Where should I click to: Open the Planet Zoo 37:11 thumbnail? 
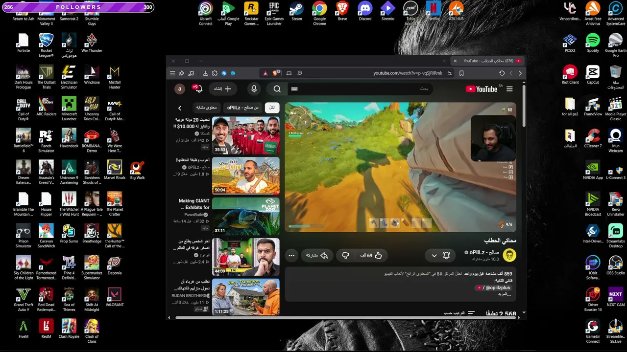click(x=246, y=217)
